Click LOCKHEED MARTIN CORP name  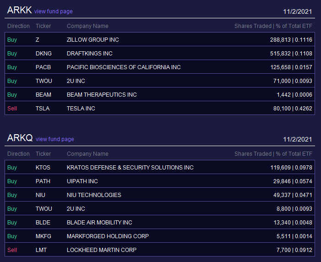[x=102, y=250]
